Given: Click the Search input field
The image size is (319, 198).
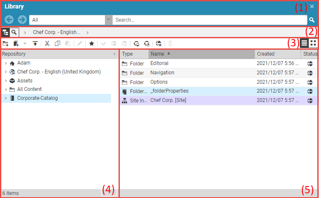Looking at the screenshot, I should [209, 20].
